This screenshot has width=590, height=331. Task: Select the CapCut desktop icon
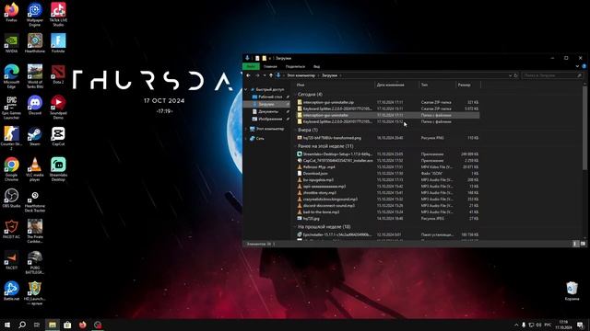coord(58,136)
